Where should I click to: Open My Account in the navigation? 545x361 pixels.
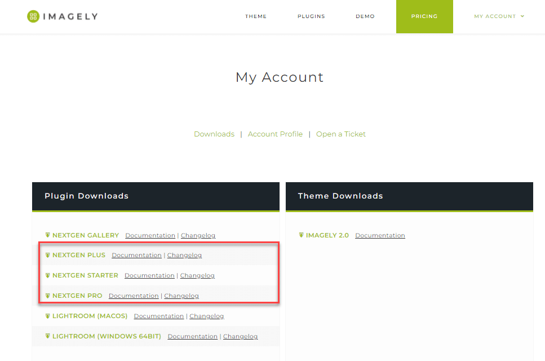click(495, 16)
